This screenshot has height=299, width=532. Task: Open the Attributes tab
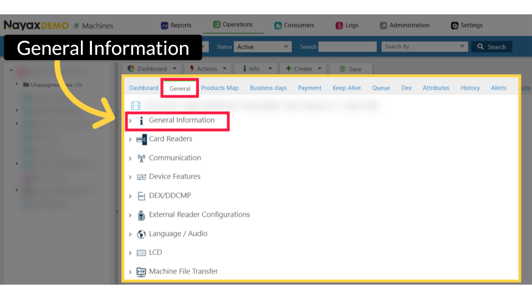point(436,88)
